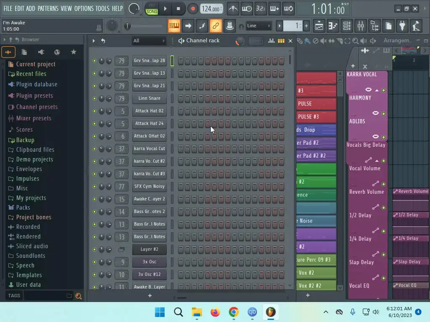Expand the Packs browser folder

(19, 208)
